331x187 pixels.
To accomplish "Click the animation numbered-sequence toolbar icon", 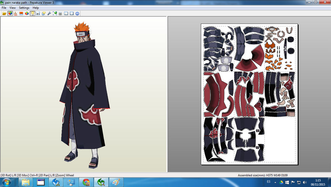I will click(x=21, y=14).
